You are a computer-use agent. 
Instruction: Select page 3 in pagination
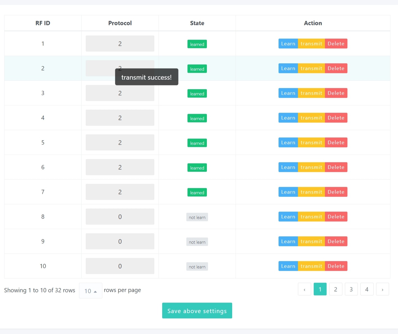pyautogui.click(x=351, y=289)
